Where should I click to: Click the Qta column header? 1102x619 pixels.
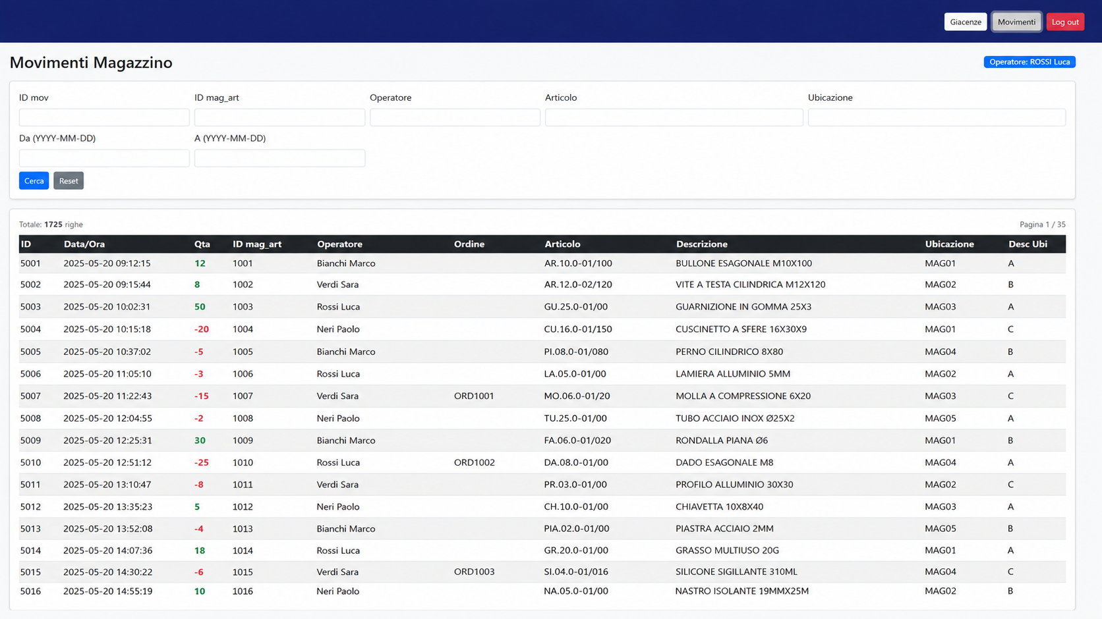tap(202, 244)
